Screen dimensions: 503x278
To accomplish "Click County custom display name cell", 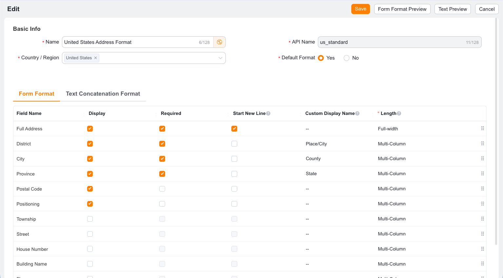I will coord(313,158).
